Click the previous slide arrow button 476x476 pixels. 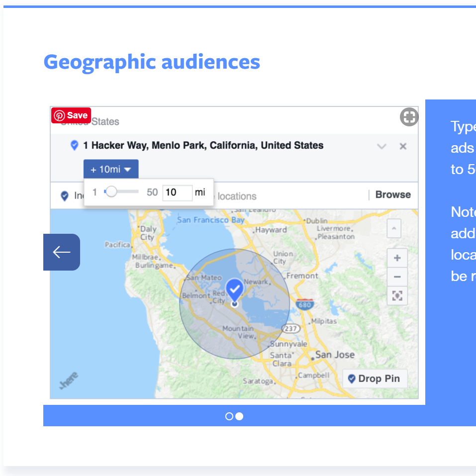pyautogui.click(x=62, y=252)
